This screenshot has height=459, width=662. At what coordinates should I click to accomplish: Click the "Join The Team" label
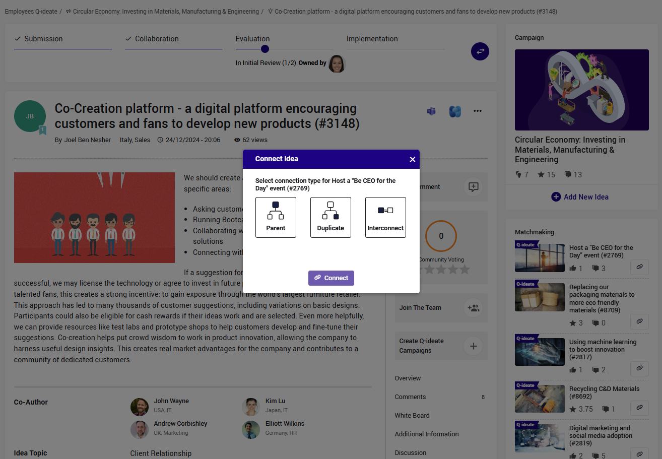(x=420, y=308)
